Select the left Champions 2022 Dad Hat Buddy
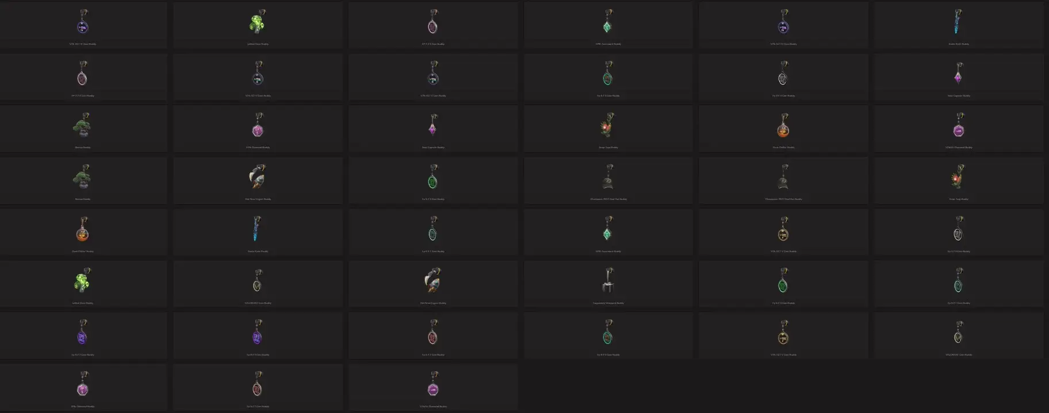The image size is (1049, 413). (608, 179)
